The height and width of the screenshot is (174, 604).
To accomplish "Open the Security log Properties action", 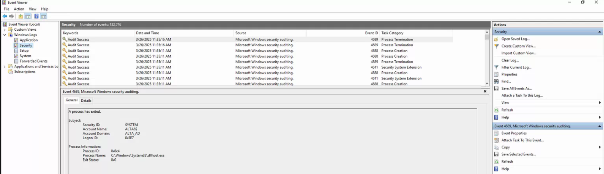I will 509,74.
